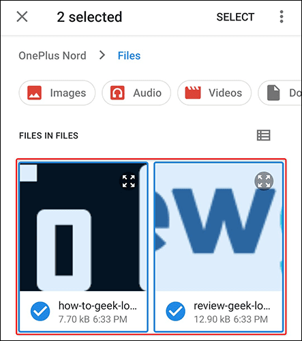Tap the how-to-geek logo thumbnail
The height and width of the screenshot is (341, 302).
point(83,227)
